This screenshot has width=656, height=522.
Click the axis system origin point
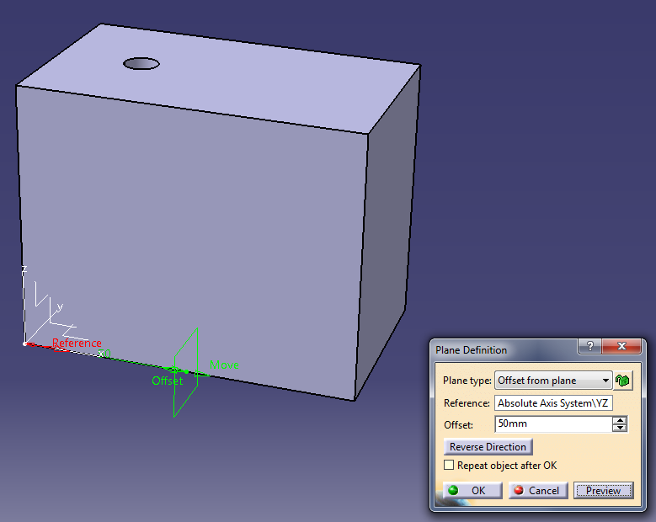click(24, 344)
